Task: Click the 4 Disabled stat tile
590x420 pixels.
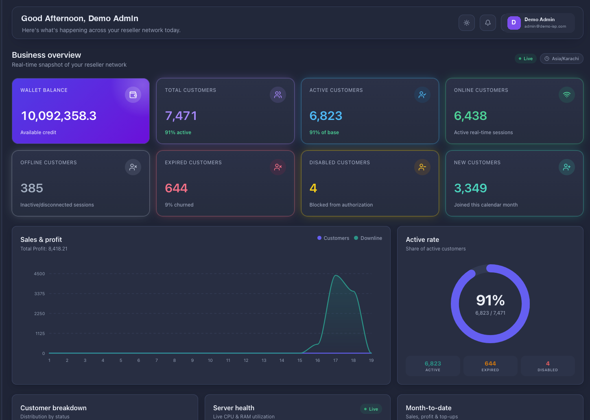Action: (548, 366)
